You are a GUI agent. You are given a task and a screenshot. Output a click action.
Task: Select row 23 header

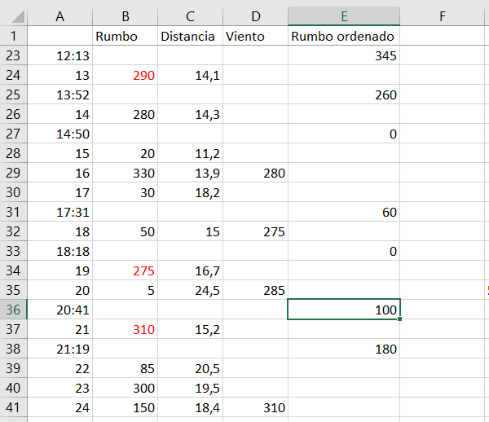pyautogui.click(x=13, y=55)
